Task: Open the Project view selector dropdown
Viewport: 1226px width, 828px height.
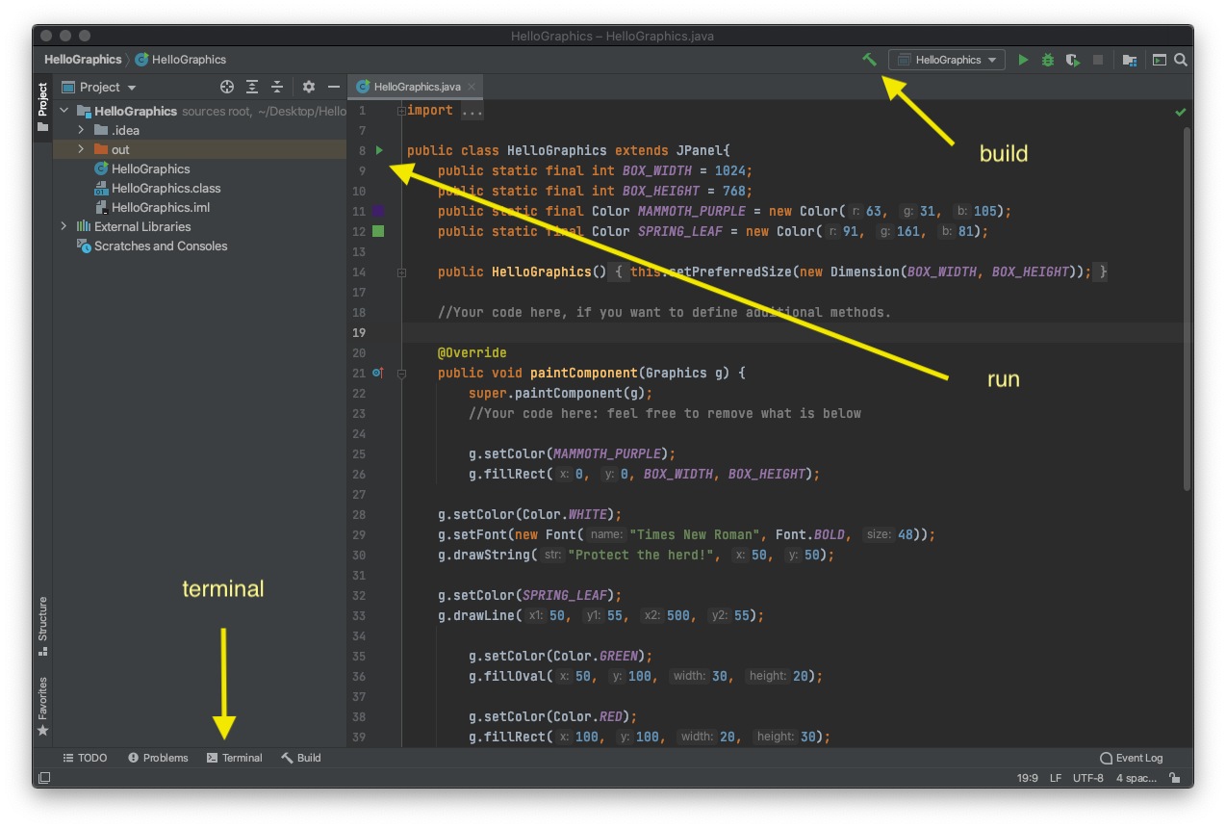Action: (x=99, y=87)
